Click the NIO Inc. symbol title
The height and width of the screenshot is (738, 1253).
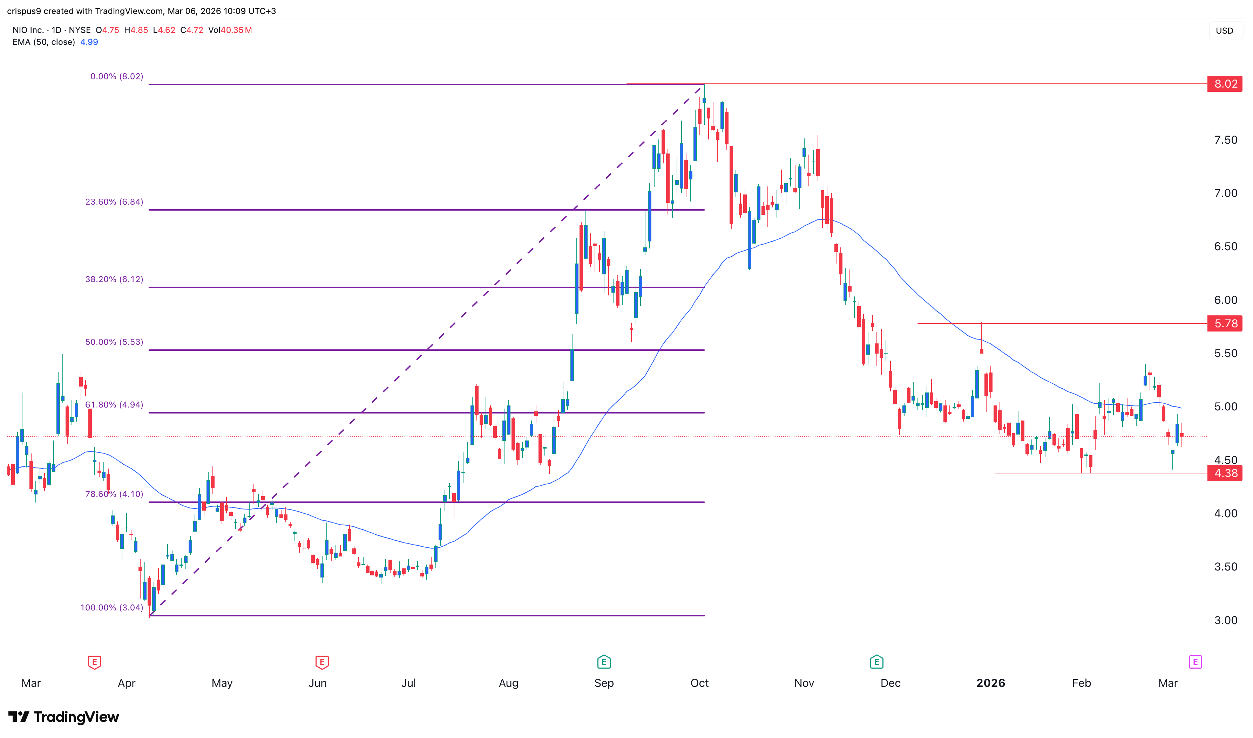coord(28,30)
